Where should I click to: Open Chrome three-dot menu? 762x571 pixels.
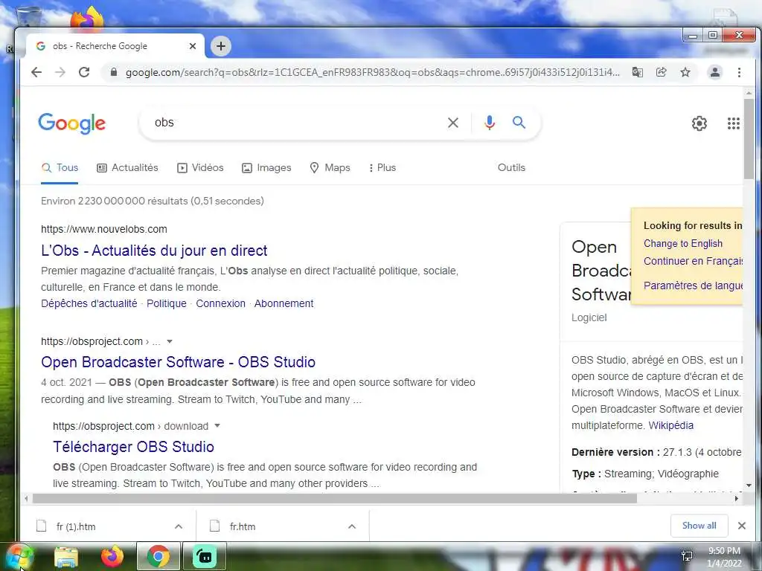point(739,72)
